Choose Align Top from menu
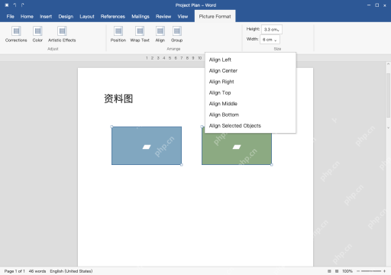 (x=250, y=92)
